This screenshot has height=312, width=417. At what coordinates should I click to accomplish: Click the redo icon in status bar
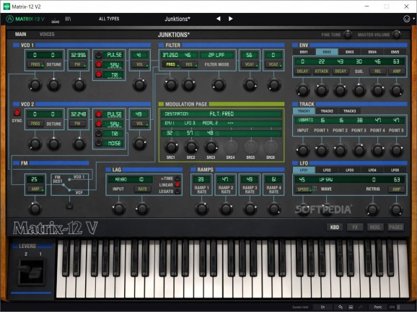[361, 307]
